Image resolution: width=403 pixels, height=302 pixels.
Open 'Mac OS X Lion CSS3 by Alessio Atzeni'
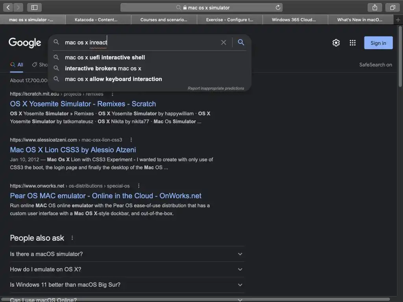pyautogui.click(x=73, y=150)
